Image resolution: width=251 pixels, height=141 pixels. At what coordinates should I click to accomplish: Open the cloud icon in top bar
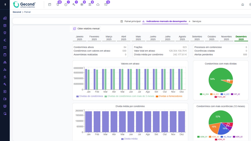pos(98,5)
